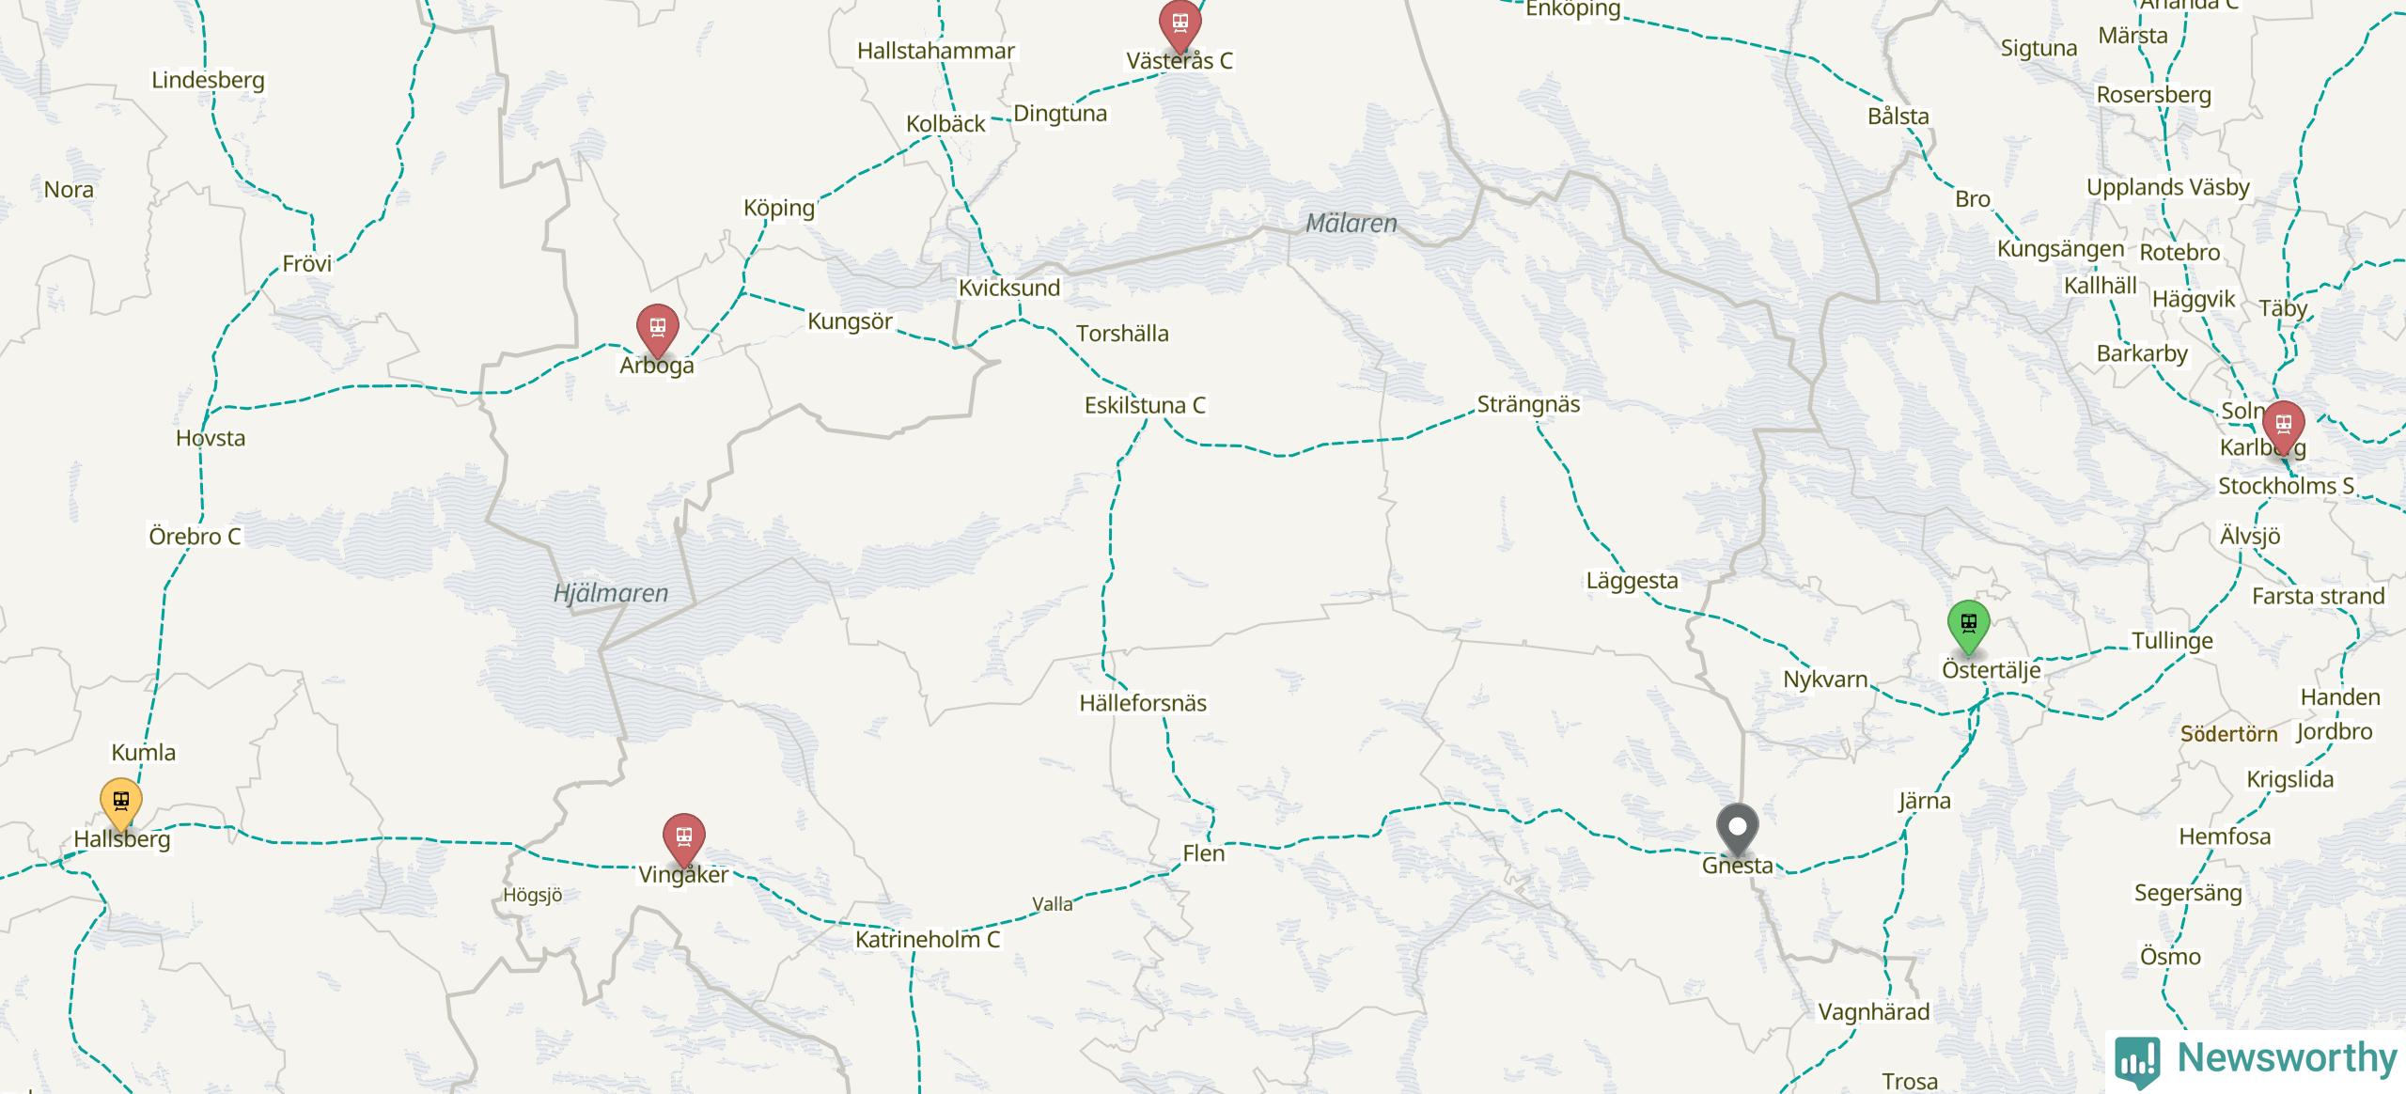Click the Eskilstuna C station label
The height and width of the screenshot is (1094, 2406).
click(1145, 406)
